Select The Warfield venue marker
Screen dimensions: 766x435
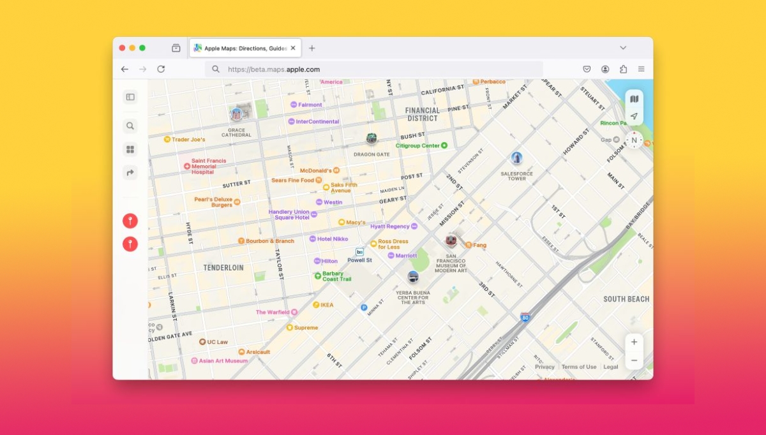click(x=294, y=313)
